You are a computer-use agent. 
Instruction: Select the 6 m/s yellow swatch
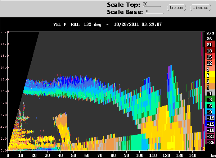coord(211,75)
